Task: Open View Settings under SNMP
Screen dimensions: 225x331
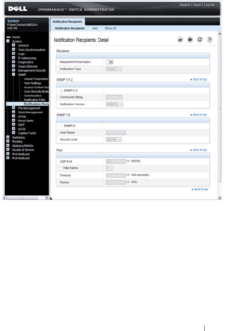Action: tap(33, 83)
